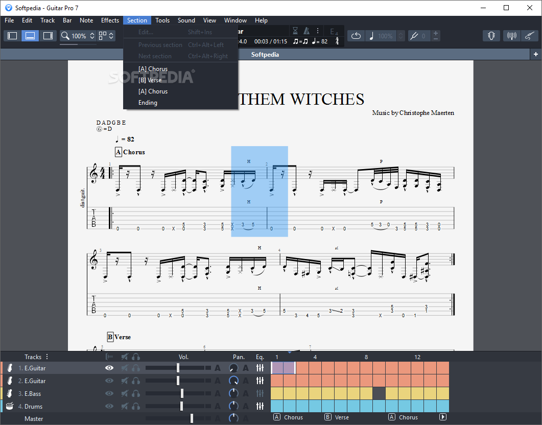This screenshot has height=425, width=542.
Task: Click the relative speed note icon
Action: tap(371, 36)
